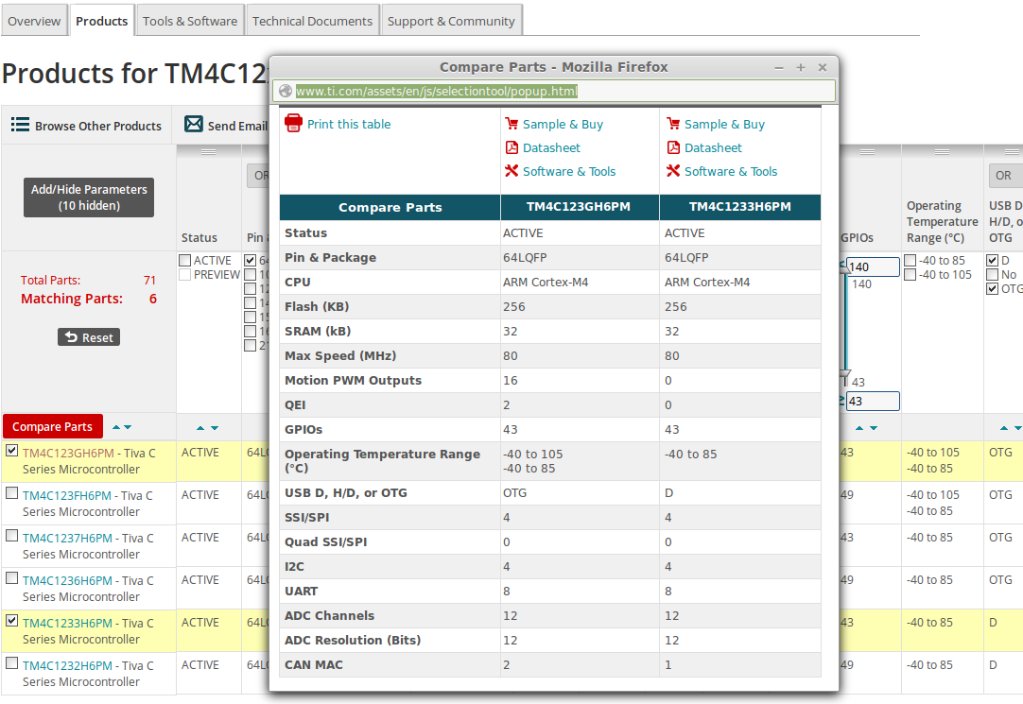This screenshot has width=1023, height=704.
Task: Tick the ACTIVE status filter checkbox
Action: [184, 260]
